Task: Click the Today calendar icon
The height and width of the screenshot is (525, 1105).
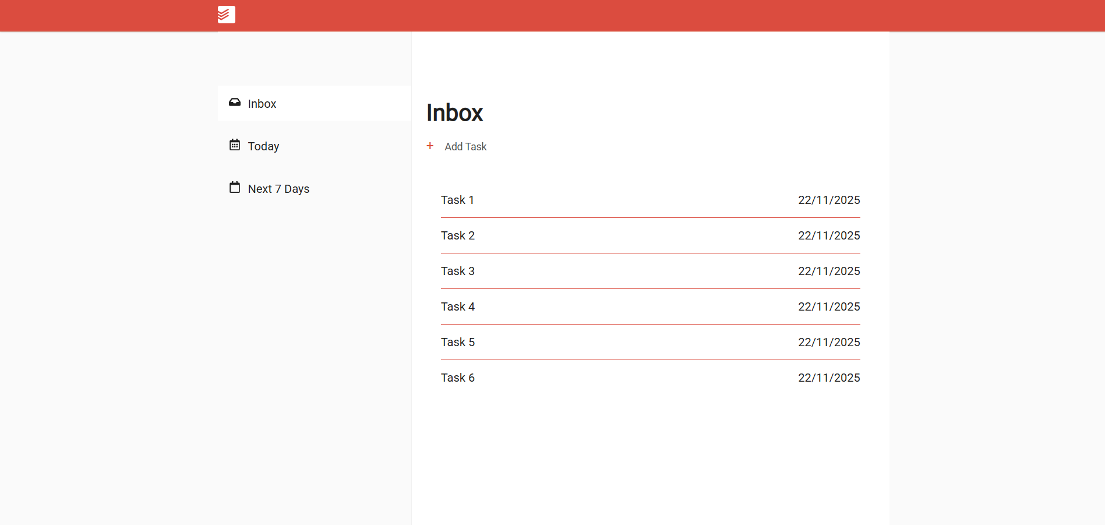Action: tap(234, 145)
